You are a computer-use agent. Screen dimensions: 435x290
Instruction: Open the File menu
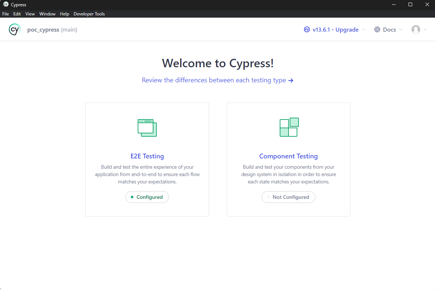[6, 14]
